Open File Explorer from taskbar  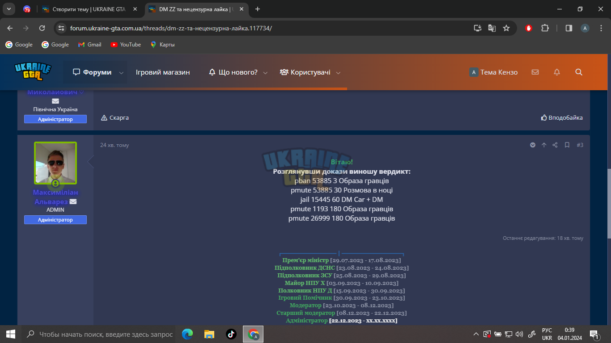point(209,334)
